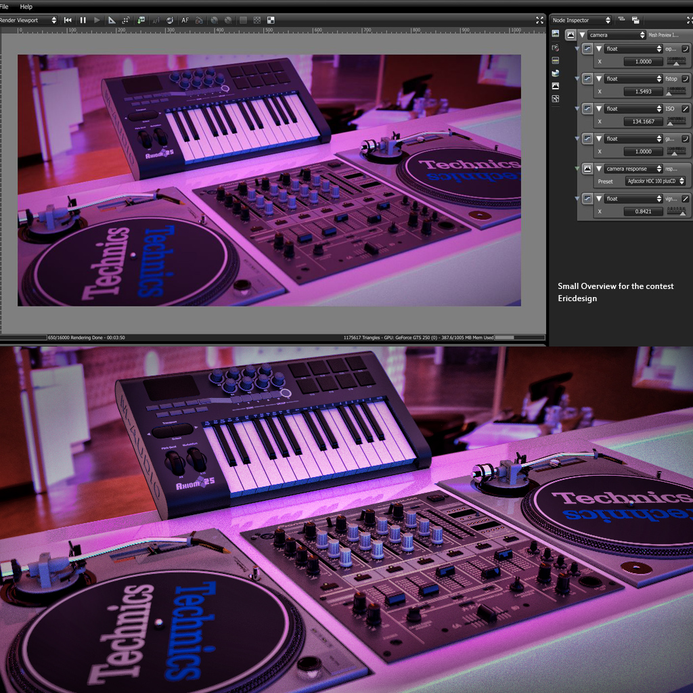Open the camera response type dropdown

tap(633, 169)
